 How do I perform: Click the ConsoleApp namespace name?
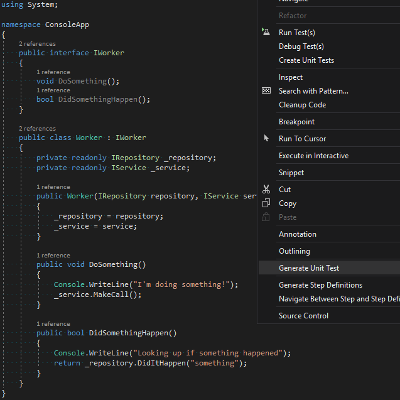point(67,24)
